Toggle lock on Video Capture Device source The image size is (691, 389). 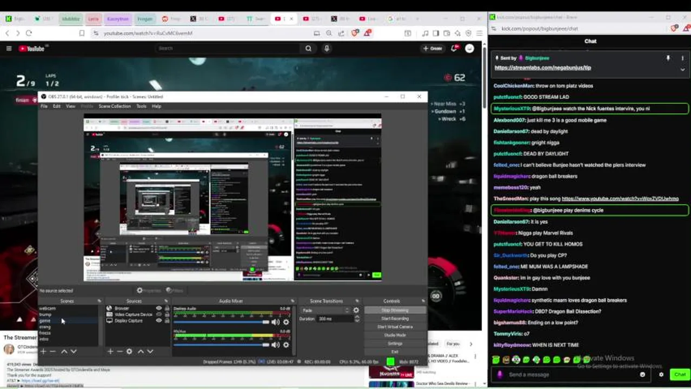coord(167,314)
